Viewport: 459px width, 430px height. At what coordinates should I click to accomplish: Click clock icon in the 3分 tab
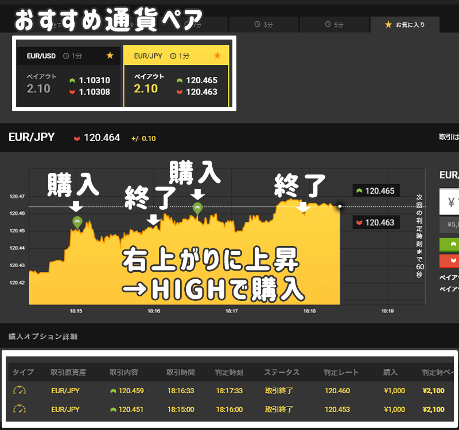[257, 24]
